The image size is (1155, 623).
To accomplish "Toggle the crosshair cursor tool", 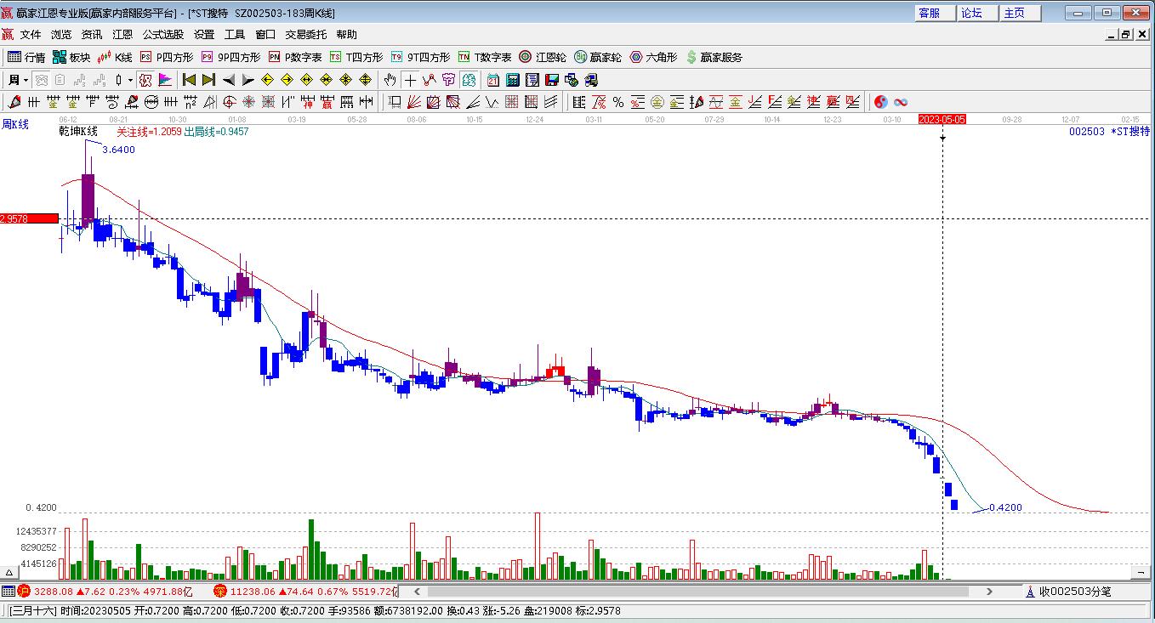I will [x=410, y=80].
